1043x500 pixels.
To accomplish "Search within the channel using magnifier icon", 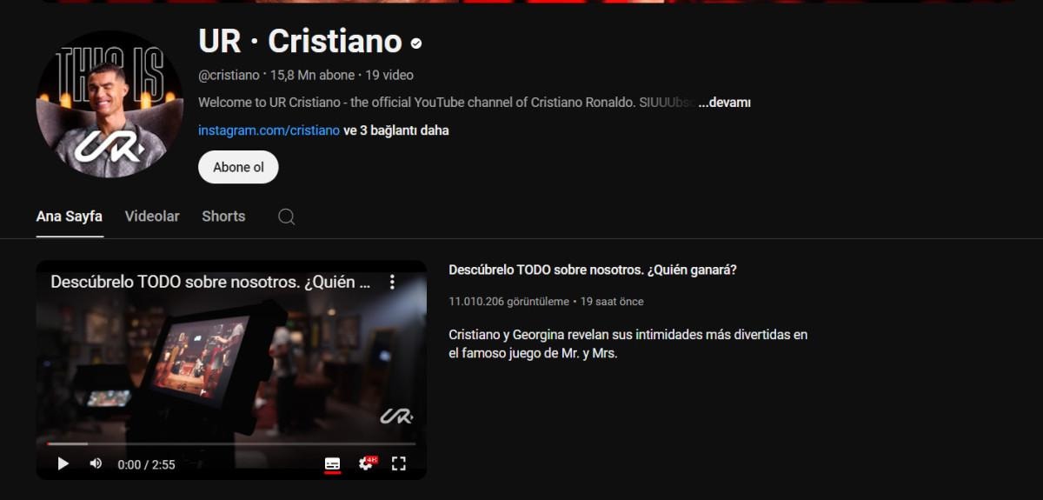I will [x=286, y=217].
